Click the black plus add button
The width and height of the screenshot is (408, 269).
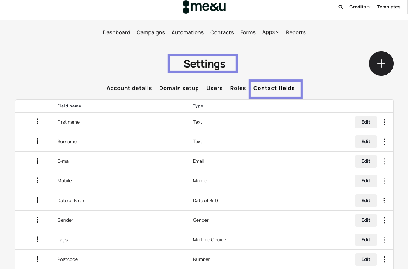(381, 63)
